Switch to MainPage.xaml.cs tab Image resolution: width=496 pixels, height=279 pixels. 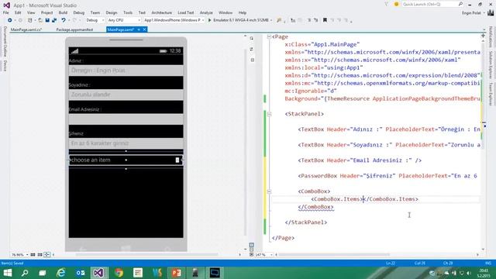click(26, 29)
